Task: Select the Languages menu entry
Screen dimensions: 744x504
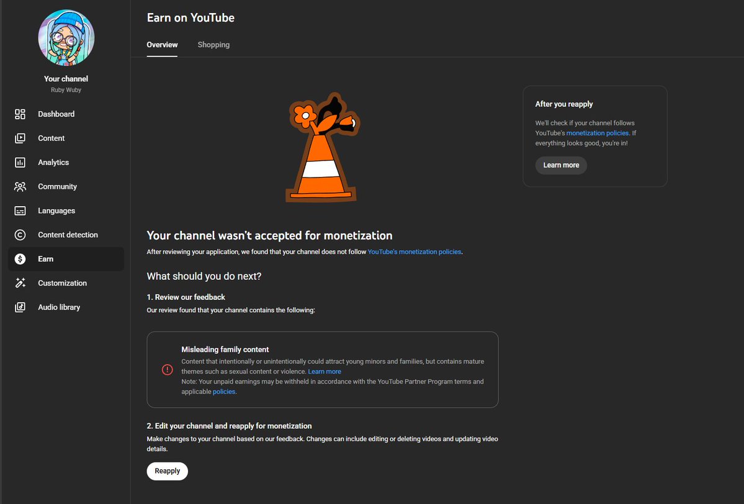Action: pos(56,210)
